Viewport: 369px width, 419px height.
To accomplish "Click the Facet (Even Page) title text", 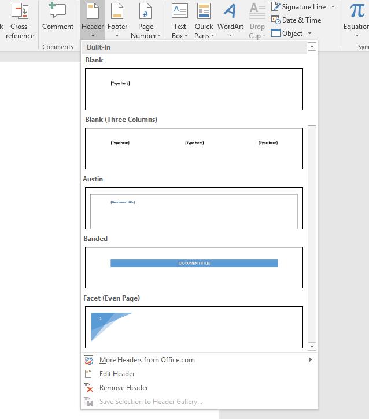I will [112, 298].
